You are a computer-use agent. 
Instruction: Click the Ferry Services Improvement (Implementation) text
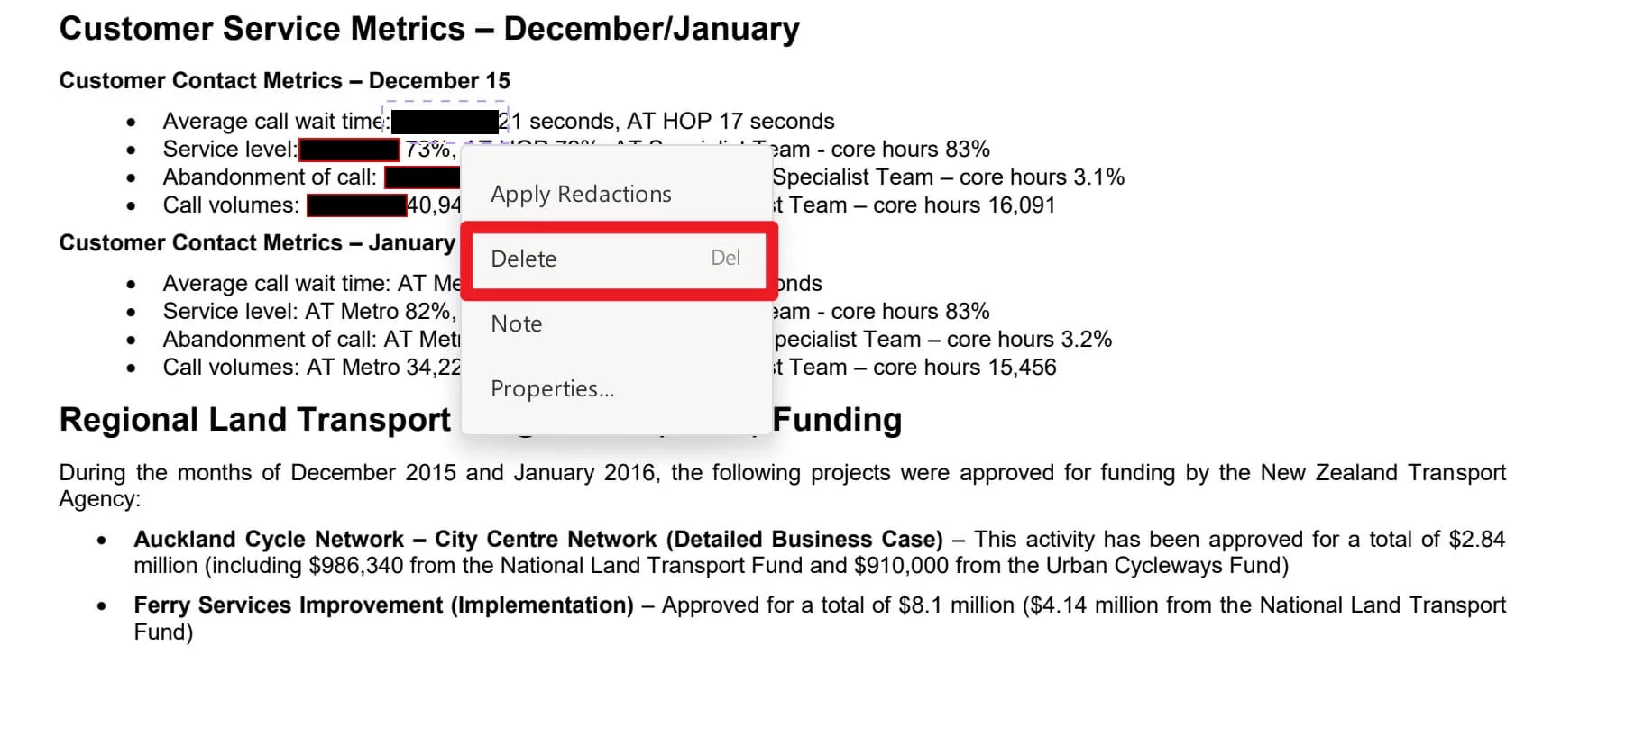[x=384, y=605]
